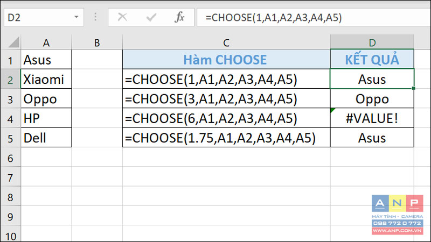Click the green error indicator in cell D4
This screenshot has width=431, height=242.
pos(332,110)
